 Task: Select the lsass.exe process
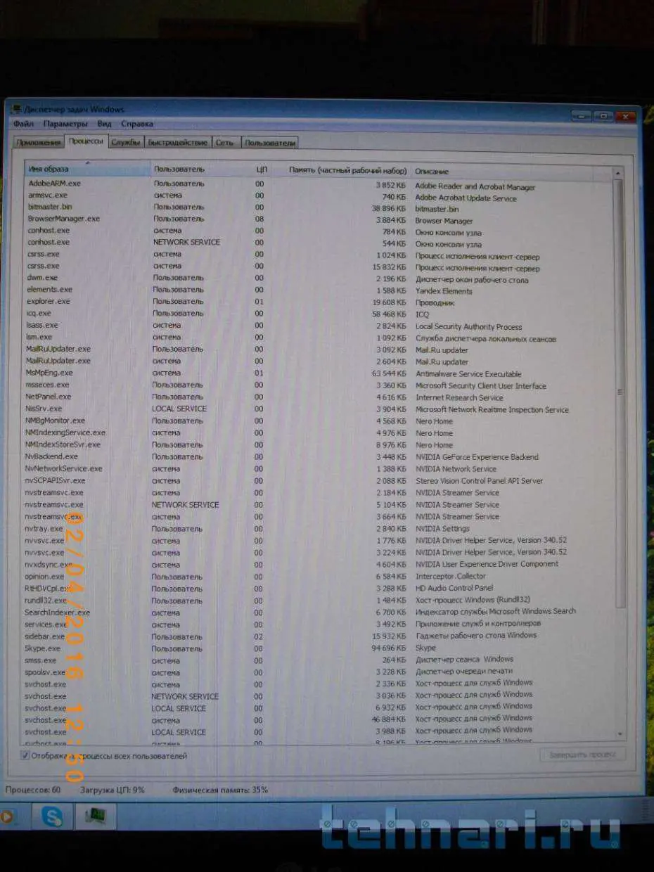click(x=319, y=326)
